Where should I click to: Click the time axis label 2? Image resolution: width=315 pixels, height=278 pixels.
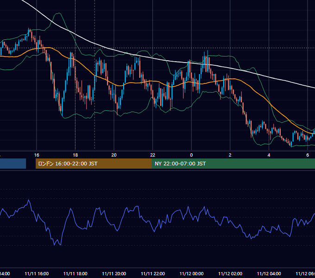[230, 155]
